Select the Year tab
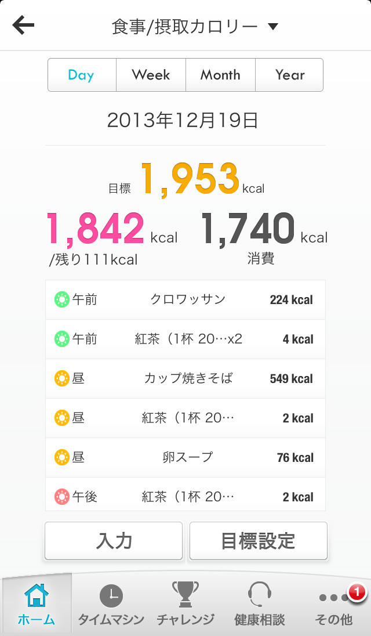The width and height of the screenshot is (371, 636). click(x=289, y=75)
